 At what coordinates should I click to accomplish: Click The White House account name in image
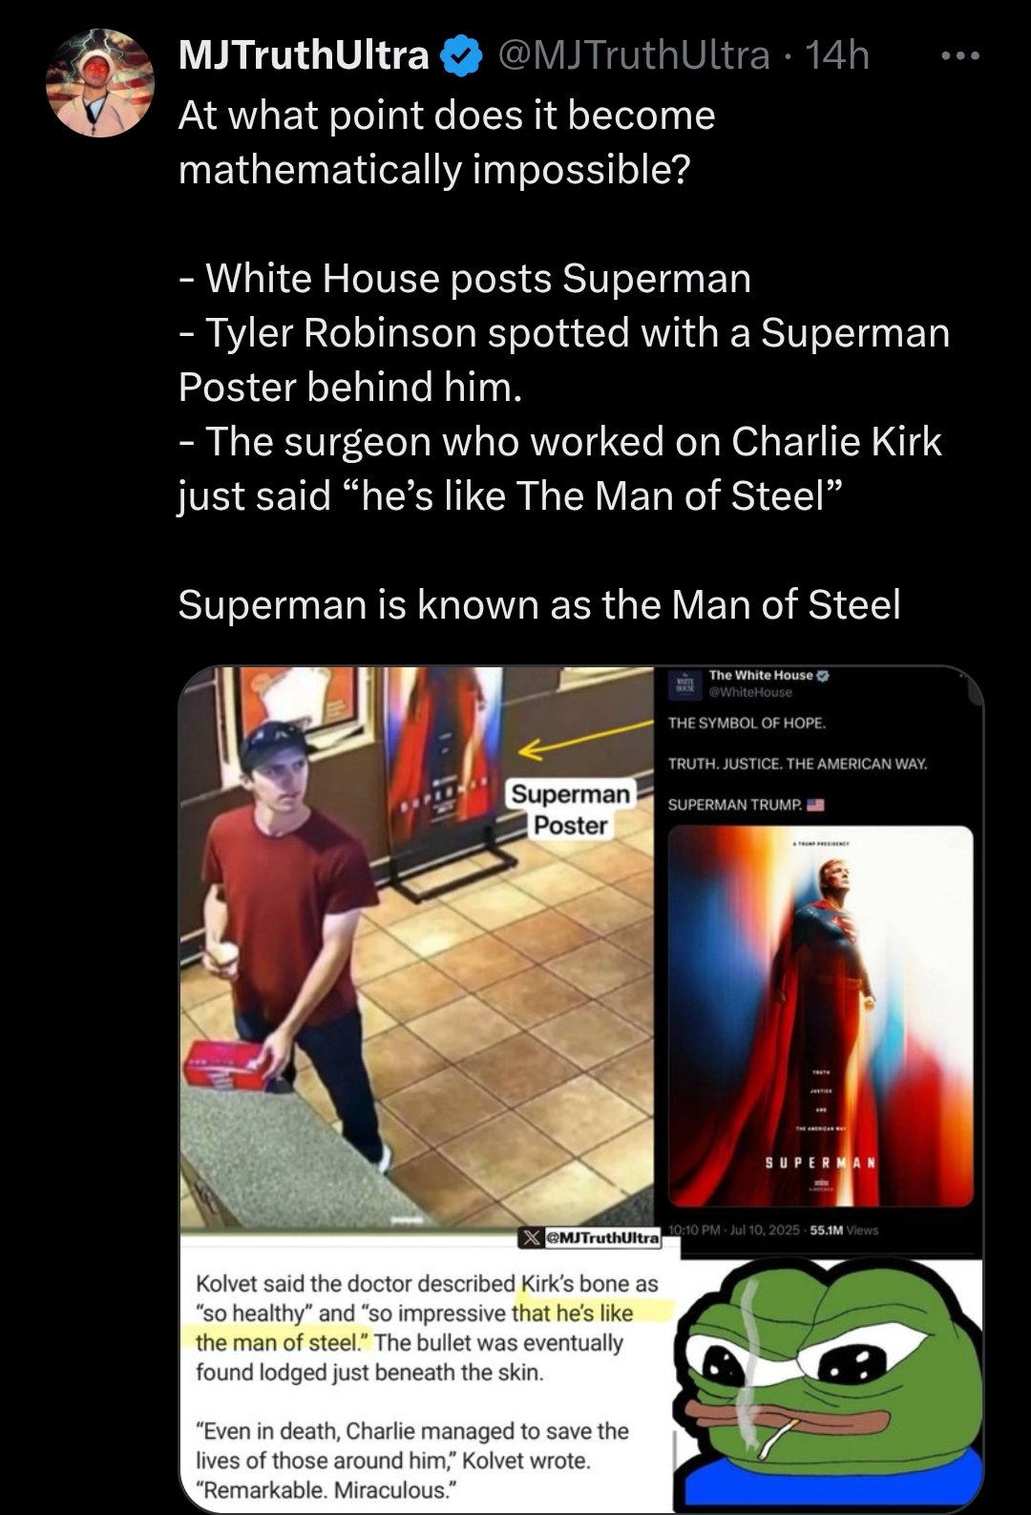pyautogui.click(x=760, y=675)
